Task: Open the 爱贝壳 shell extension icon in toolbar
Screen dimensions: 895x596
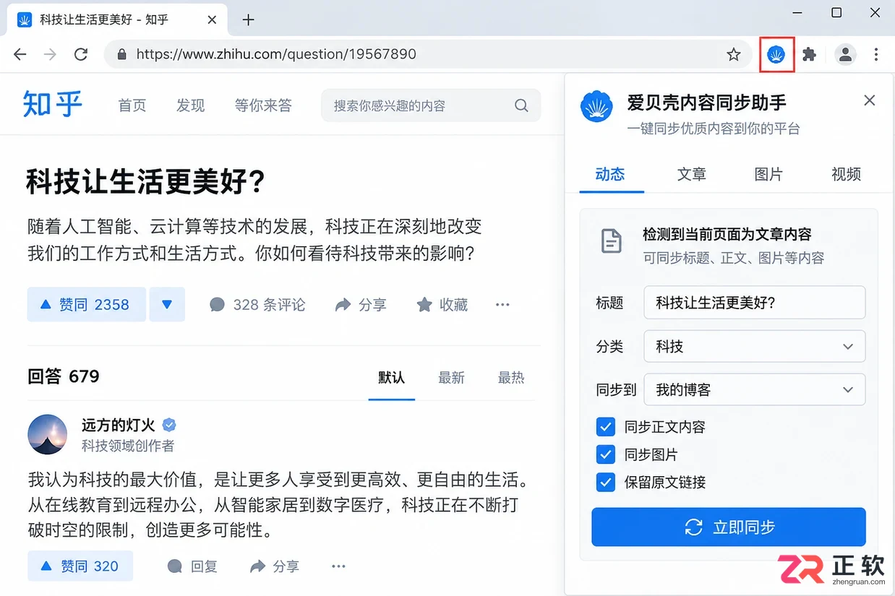Action: tap(776, 54)
